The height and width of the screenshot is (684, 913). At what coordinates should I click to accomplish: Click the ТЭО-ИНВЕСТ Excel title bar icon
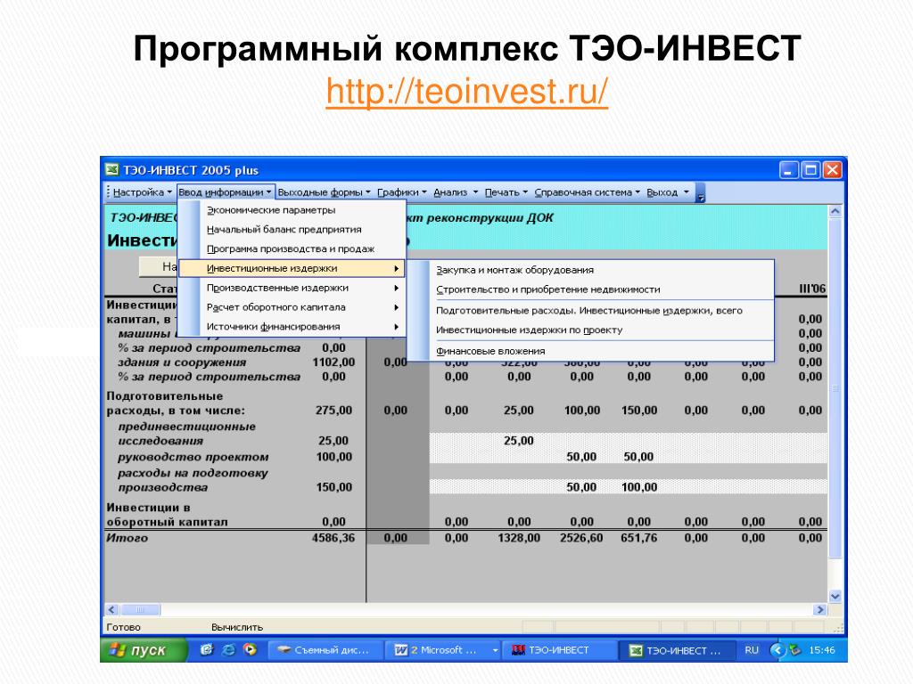click(111, 170)
